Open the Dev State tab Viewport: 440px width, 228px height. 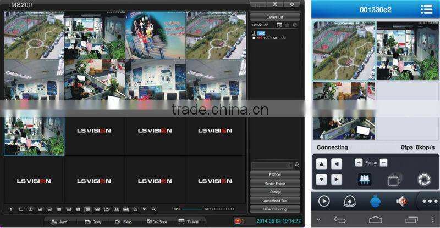tap(157, 221)
